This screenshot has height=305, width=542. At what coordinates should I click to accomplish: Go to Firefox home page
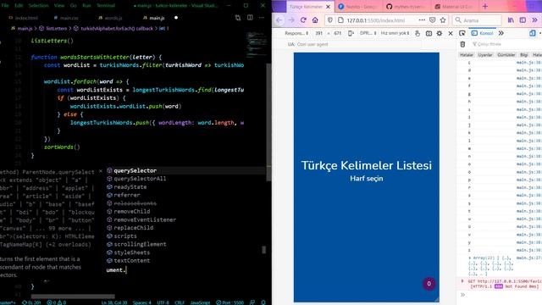[x=315, y=20]
